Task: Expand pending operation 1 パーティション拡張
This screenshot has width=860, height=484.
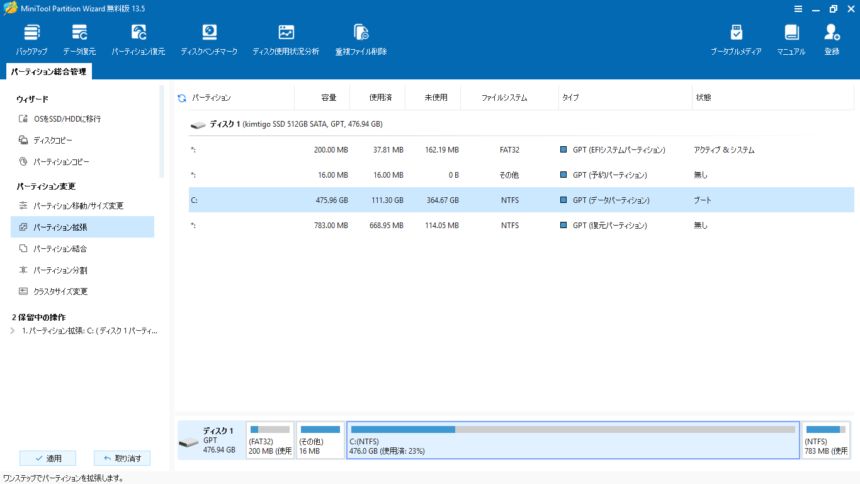Action: pos(13,331)
